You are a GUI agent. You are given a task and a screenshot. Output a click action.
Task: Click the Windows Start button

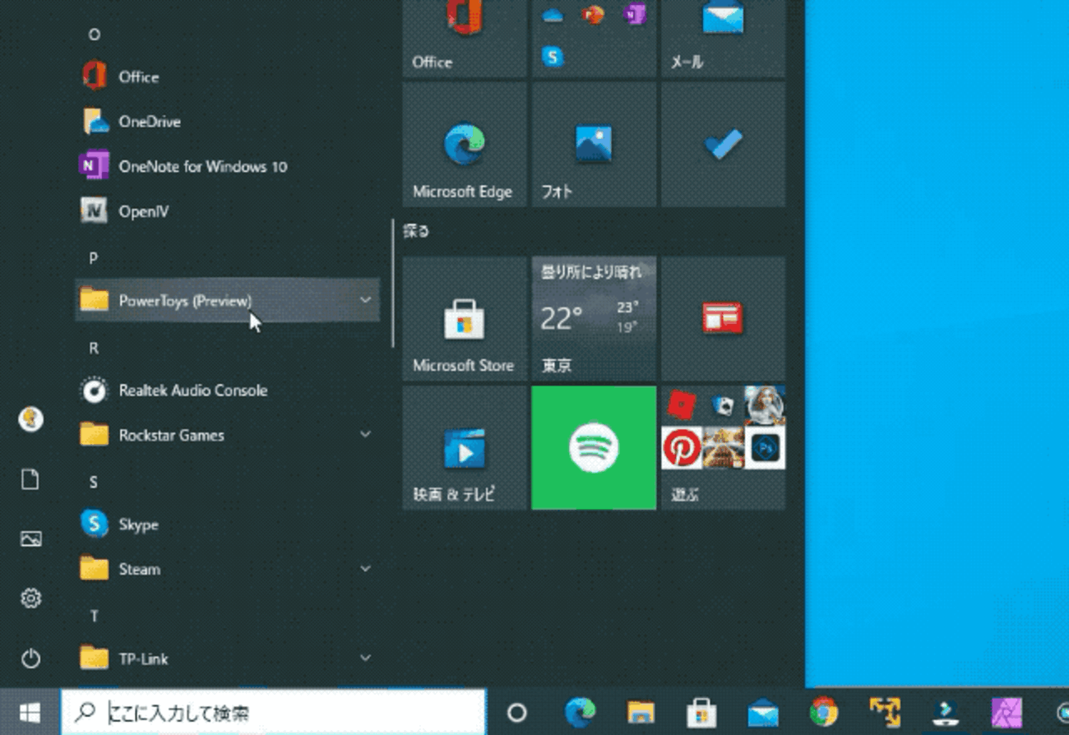pos(30,712)
